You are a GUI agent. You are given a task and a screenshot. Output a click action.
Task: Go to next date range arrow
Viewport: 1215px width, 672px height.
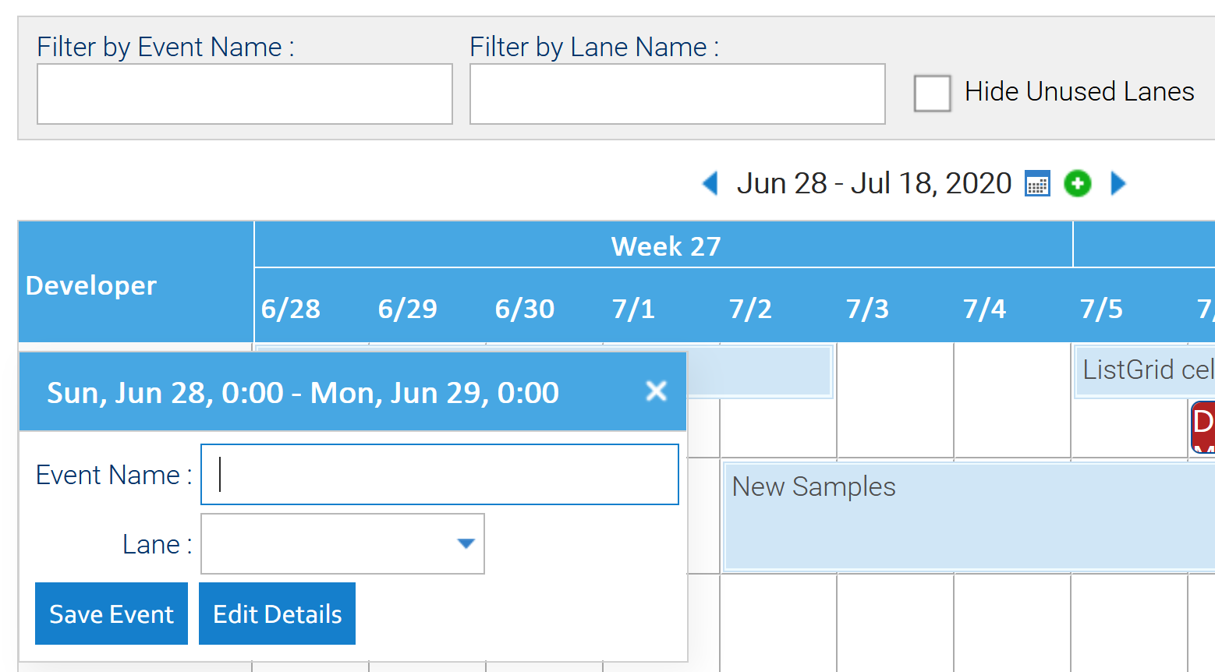click(1118, 183)
